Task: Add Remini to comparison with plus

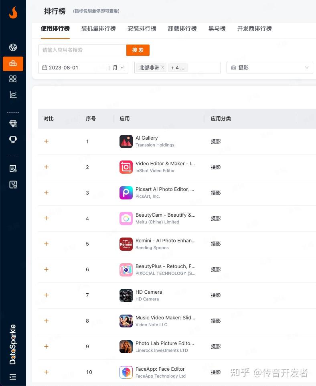Action: coord(46,244)
